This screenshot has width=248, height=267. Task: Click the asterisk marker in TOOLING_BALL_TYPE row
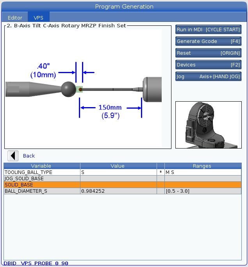(161, 172)
